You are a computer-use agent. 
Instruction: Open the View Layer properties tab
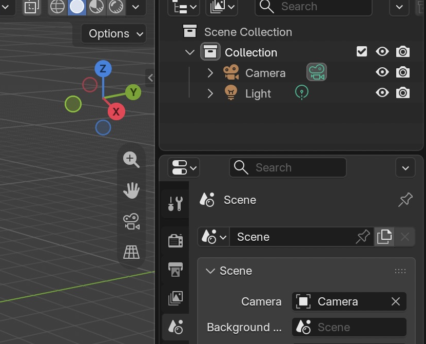tap(175, 298)
